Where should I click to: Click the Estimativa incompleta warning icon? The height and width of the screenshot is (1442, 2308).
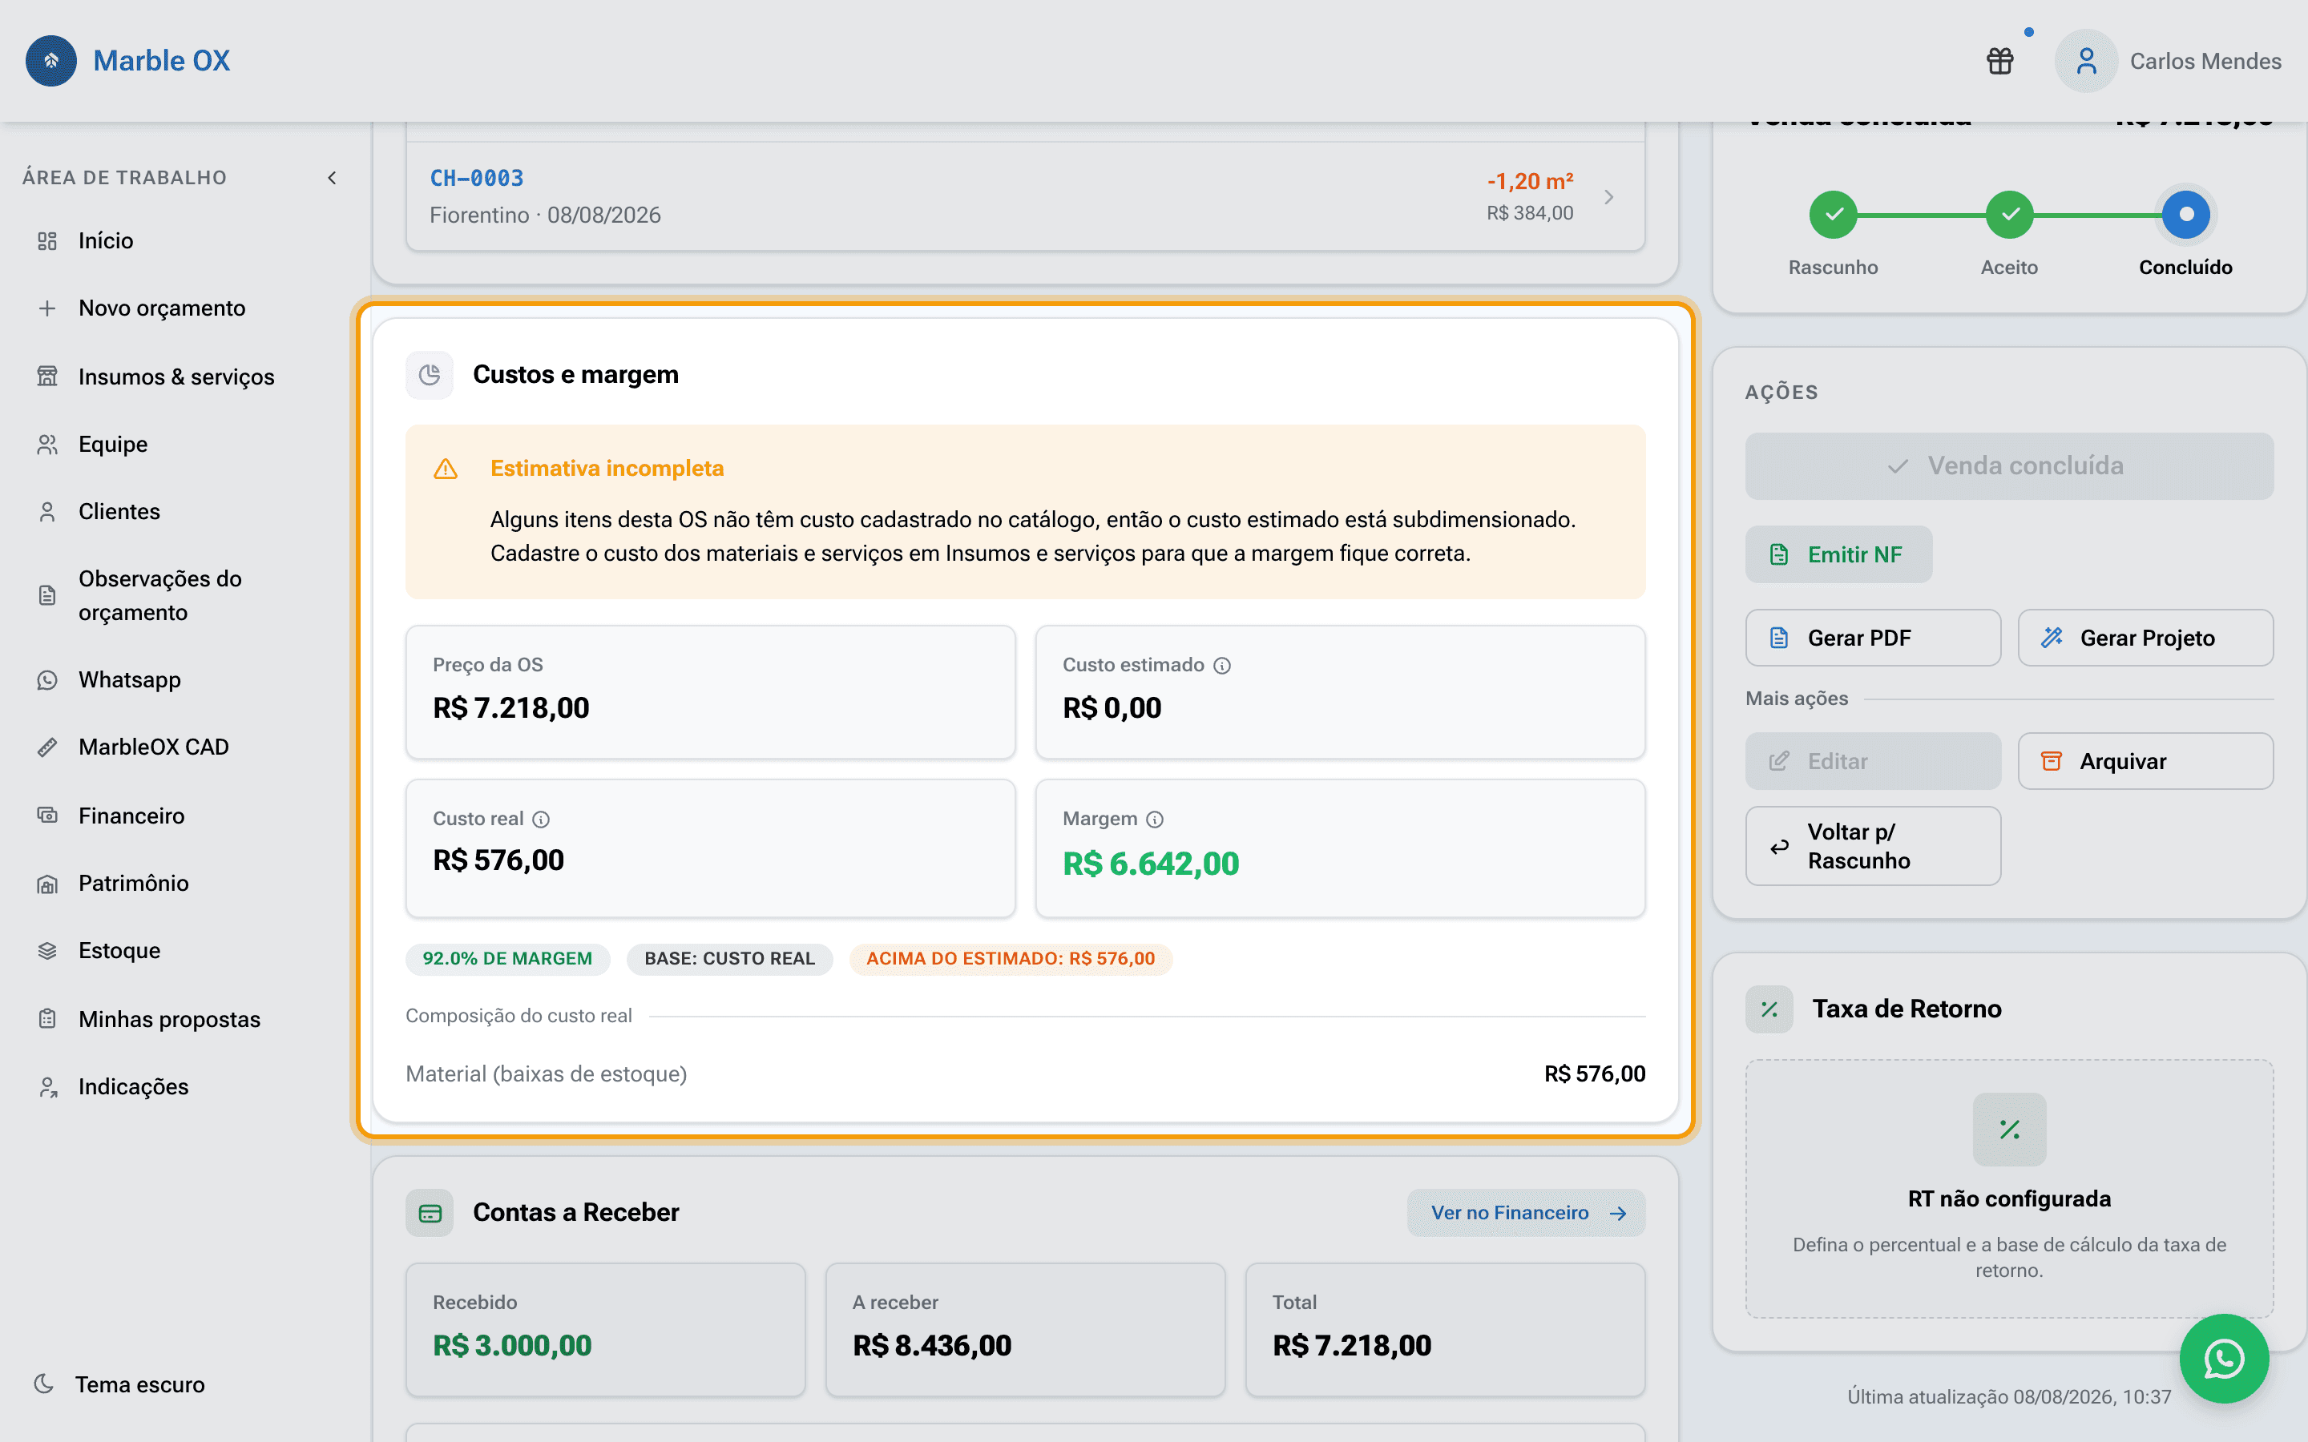[446, 469]
